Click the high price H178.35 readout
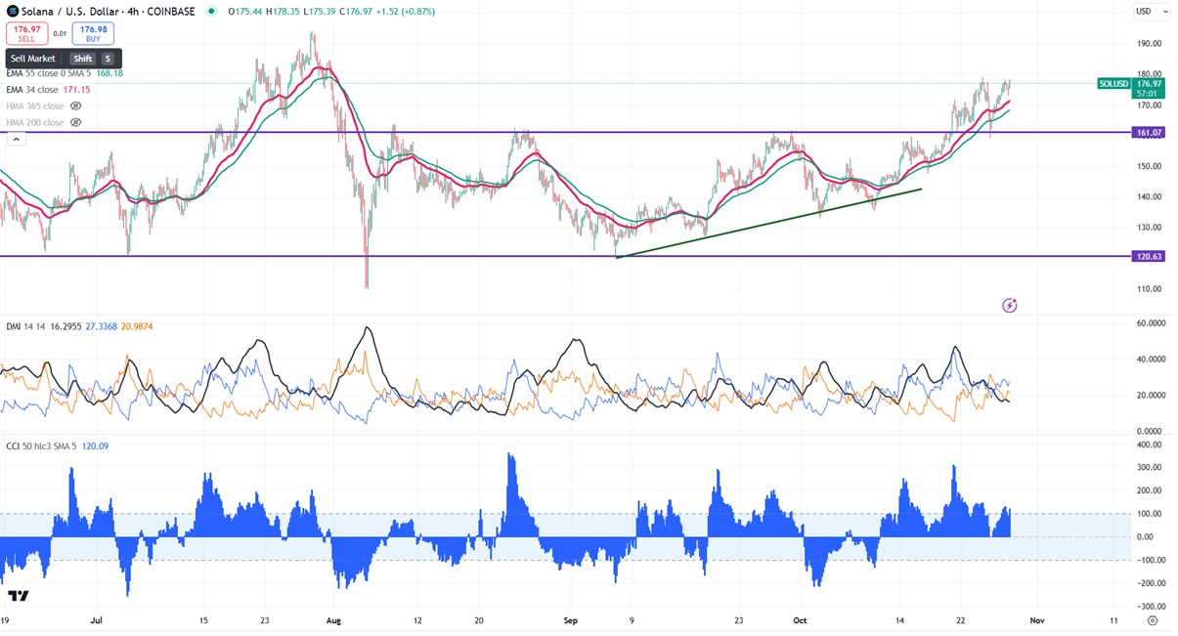This screenshot has height=636, width=1178. point(284,12)
